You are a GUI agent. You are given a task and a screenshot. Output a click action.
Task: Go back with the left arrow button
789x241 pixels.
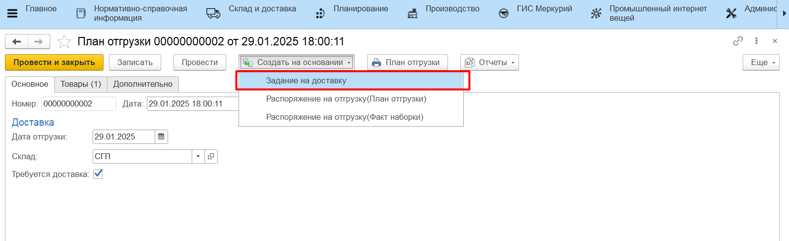(16, 42)
